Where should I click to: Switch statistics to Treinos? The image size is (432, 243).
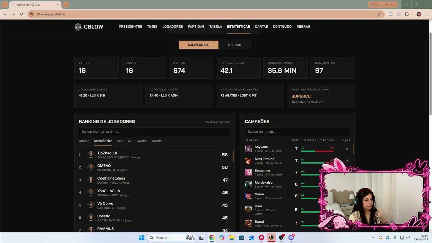click(234, 45)
